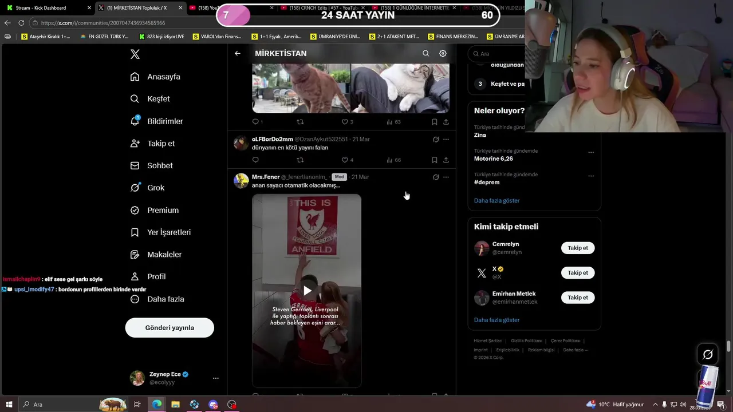Open Gizlilik Politikası footer link

tap(526, 341)
